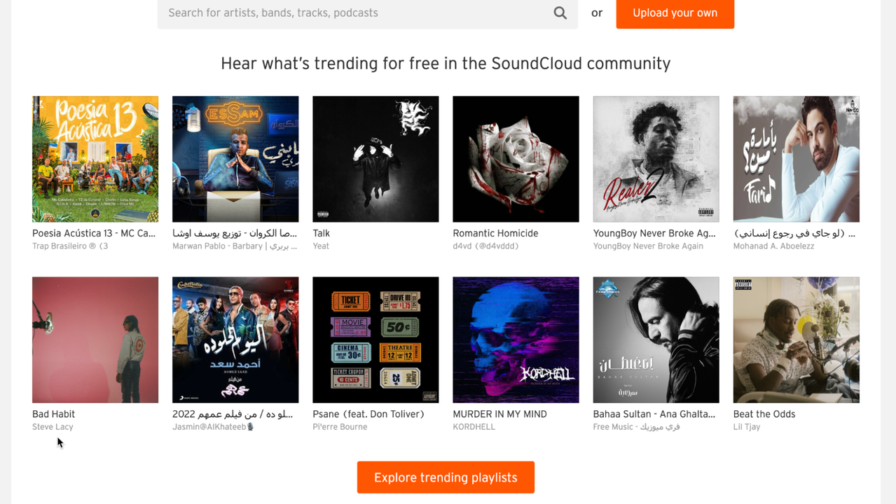The width and height of the screenshot is (896, 504).
Task: Click the Romantic Homicide track title
Action: [x=495, y=233]
